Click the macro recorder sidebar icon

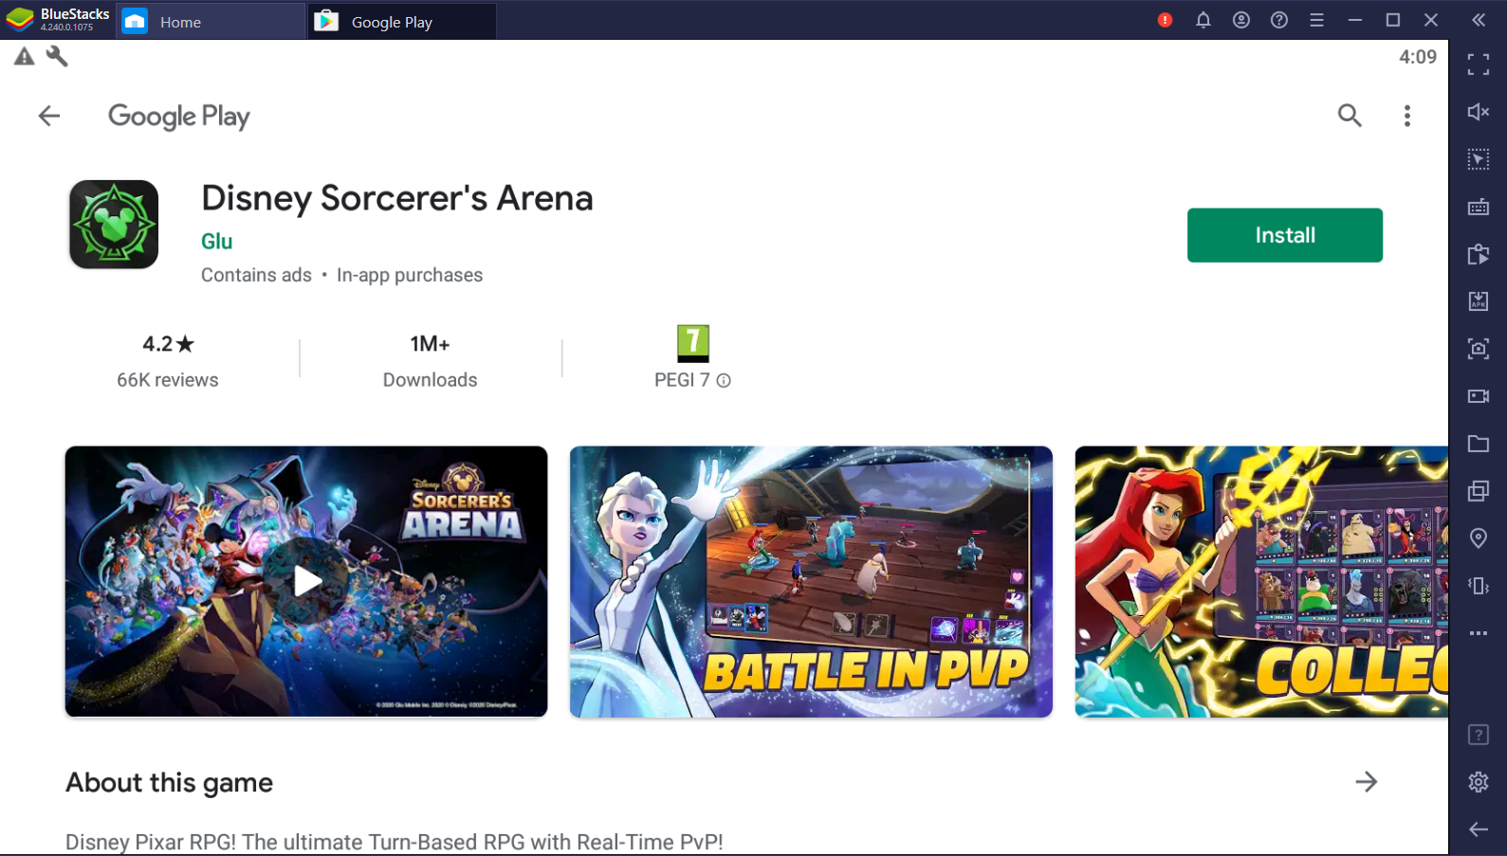click(x=1479, y=254)
